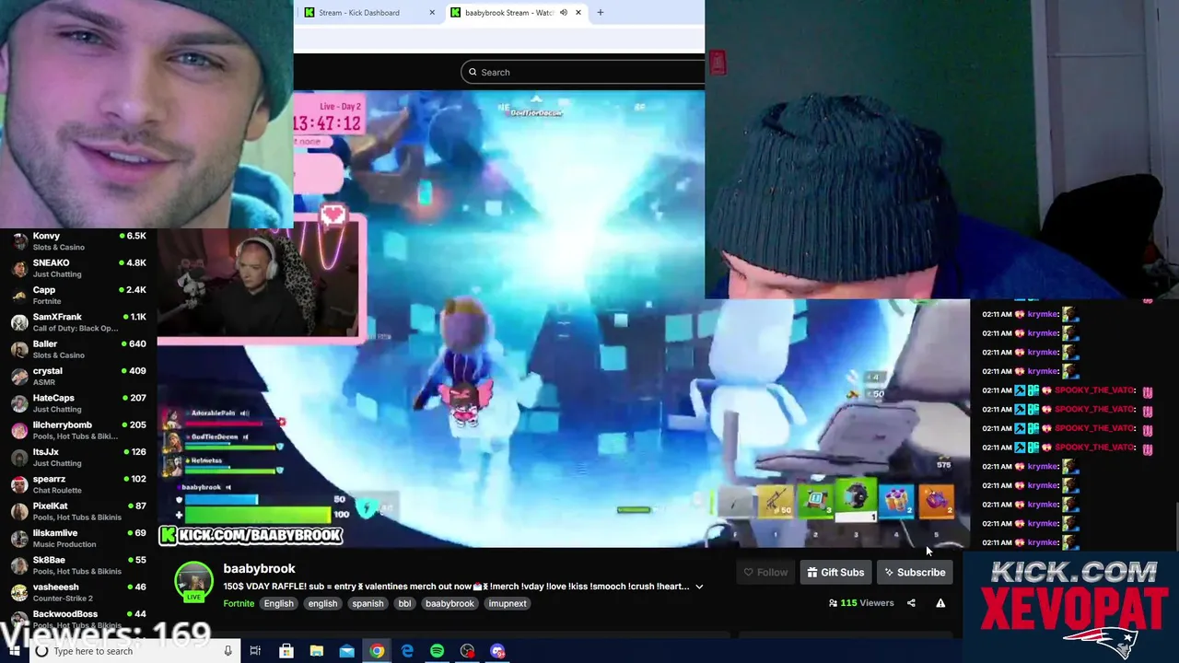Click PixelKat's channel avatar in sidebar
This screenshot has width=1179, height=663.
click(x=19, y=511)
